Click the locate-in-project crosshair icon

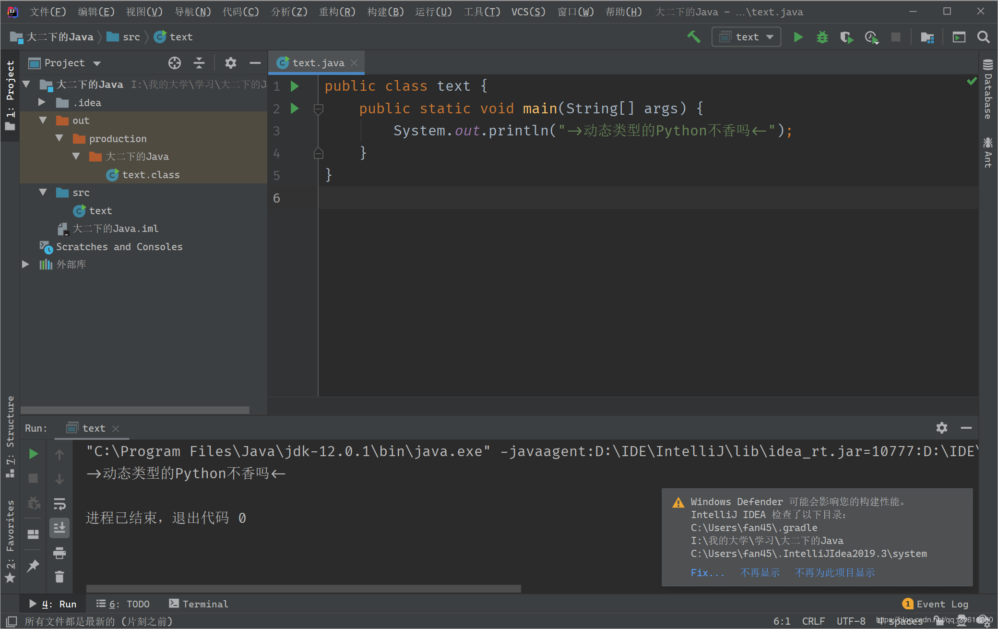click(175, 63)
